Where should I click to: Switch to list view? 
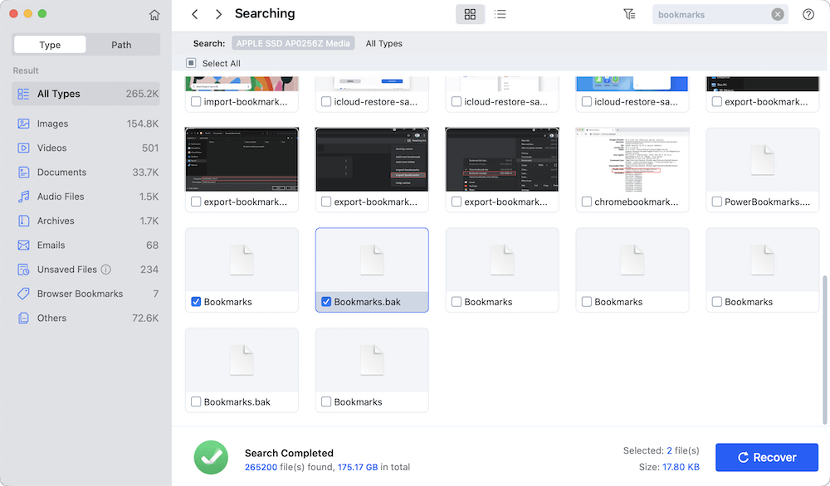500,14
